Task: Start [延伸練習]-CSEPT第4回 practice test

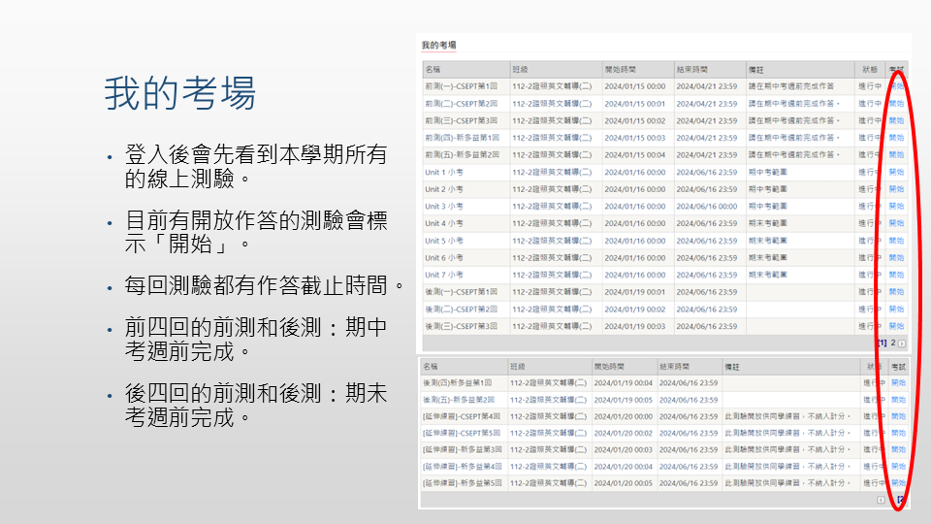Action: coord(898,416)
